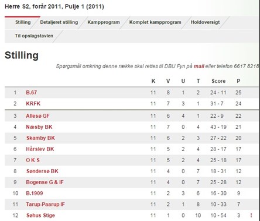The height and width of the screenshot is (221, 260).
Task: Select the Skamby BK team link
Action: [40, 138]
